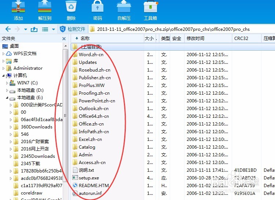Select the WPS云文档 cloud icon
This screenshot has height=200, width=275.
click(9, 54)
